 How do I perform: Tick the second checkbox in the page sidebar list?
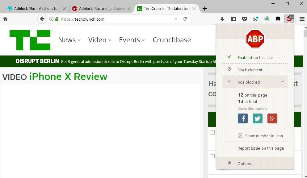(x=212, y=156)
